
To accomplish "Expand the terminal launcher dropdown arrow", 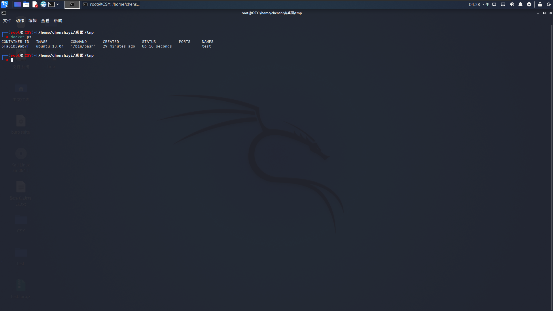I will tap(58, 4).
